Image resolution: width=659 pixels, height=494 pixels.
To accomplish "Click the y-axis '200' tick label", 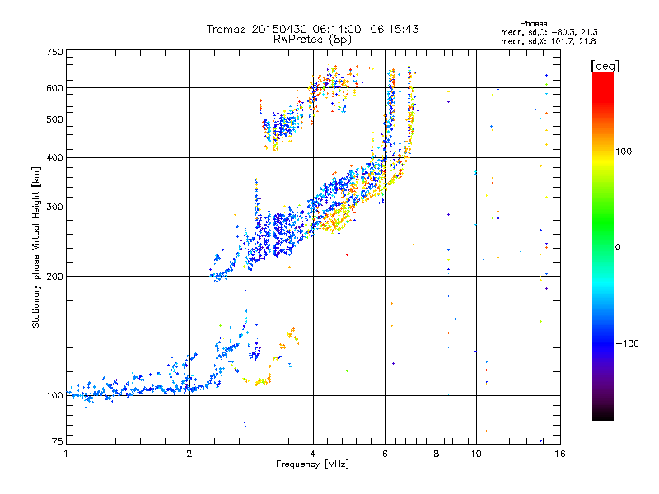I will point(54,277).
